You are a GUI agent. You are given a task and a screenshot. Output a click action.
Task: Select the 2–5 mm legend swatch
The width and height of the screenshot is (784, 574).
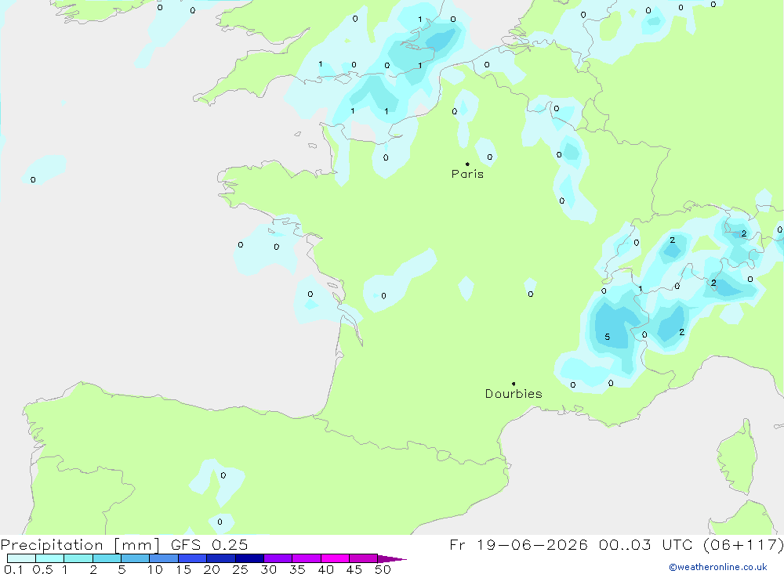tap(107, 558)
